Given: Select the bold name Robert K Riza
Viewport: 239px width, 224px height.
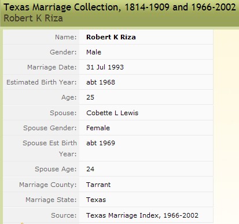Looking at the screenshot, I should pos(111,37).
